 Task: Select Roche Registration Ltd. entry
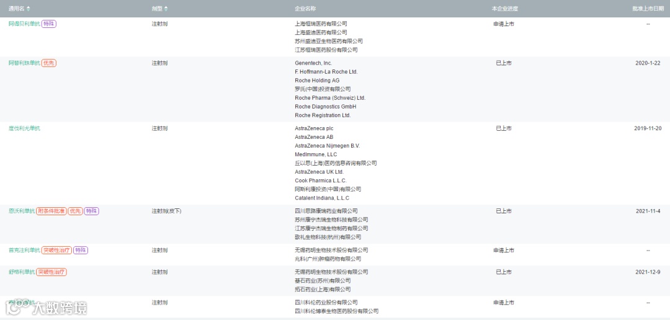click(323, 115)
